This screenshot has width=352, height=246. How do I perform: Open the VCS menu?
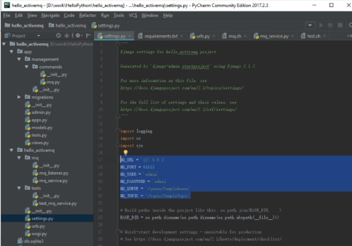(133, 15)
